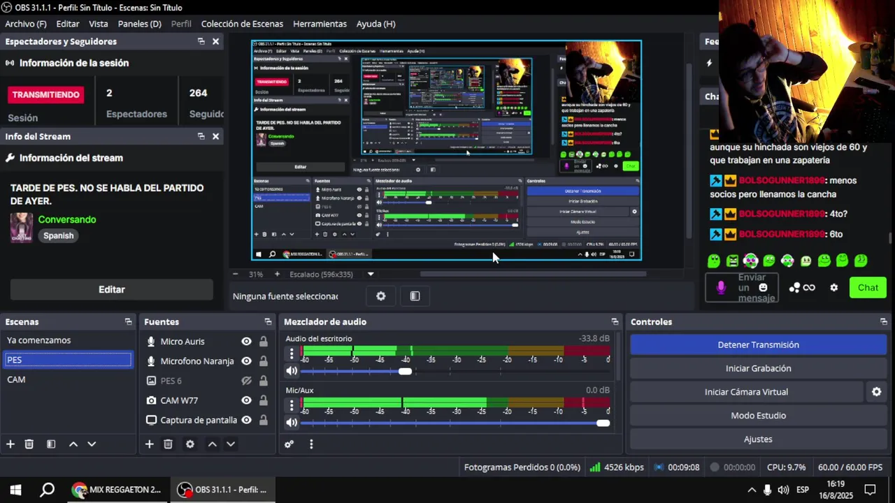895x503 pixels.
Task: Toggle the lock on CAM W77 source
Action: click(264, 400)
